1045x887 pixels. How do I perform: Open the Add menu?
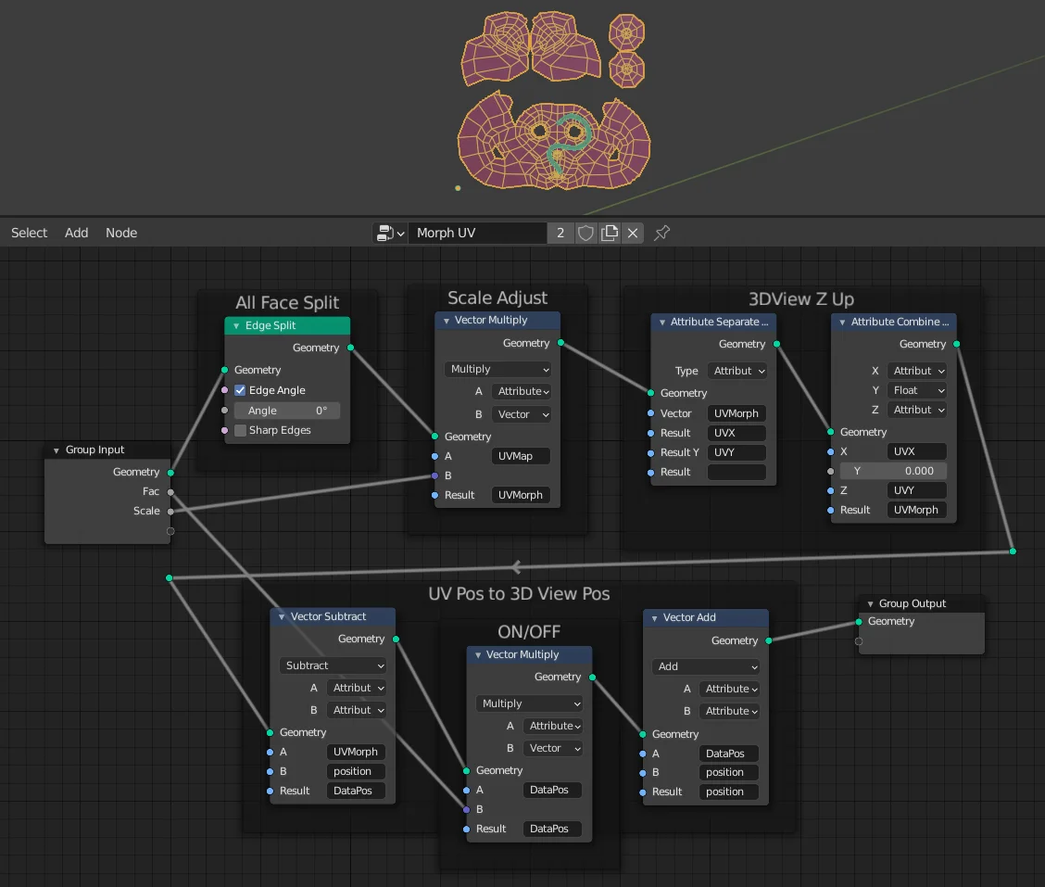coord(76,233)
